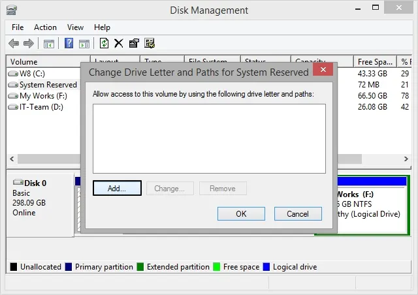
Task: Maximize the Disk Management window
Action: (x=376, y=7)
